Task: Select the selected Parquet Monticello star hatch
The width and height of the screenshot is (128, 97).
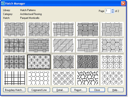Action: coord(39,62)
